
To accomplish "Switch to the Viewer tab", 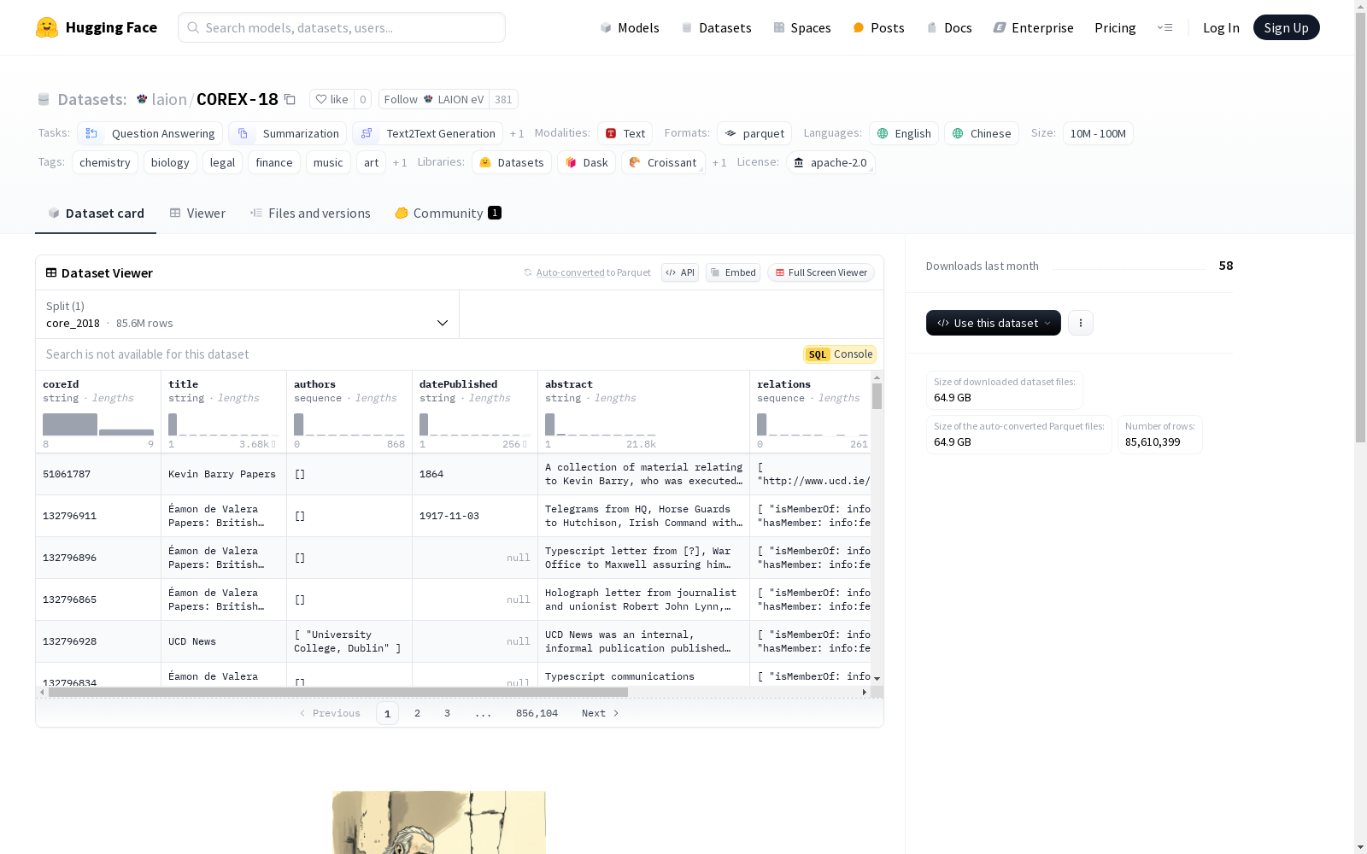I will [197, 213].
